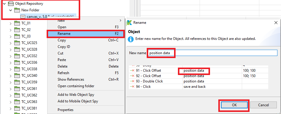Viewport: 281px width, 114px height.
Task: Click the TC_UC038 folder icon
Action: coord(17,69)
